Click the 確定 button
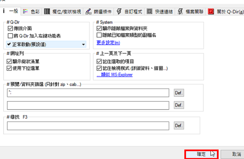244x159 pixels. [x=201, y=154]
